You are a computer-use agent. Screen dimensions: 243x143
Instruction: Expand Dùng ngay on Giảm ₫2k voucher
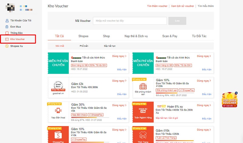[119, 81]
